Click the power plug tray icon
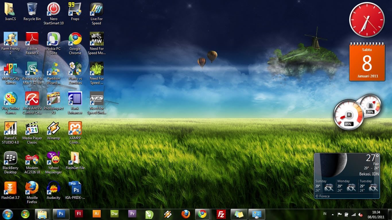The height and width of the screenshot is (220, 392). click(347, 214)
